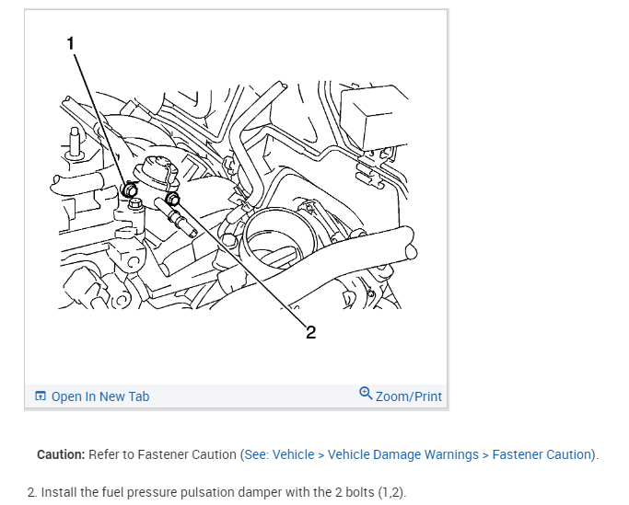Click the step 2 install instruction text
Viewport: 629px width, 505px height.
tap(217, 492)
